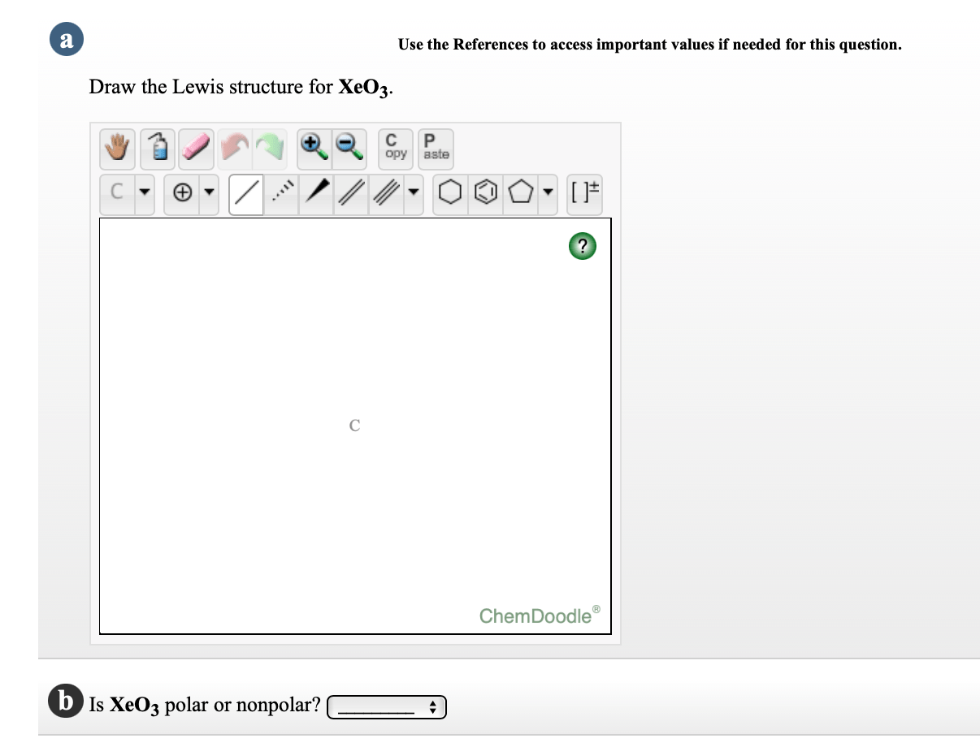Zoom out with the minus magnifier
980x747 pixels.
tap(350, 148)
